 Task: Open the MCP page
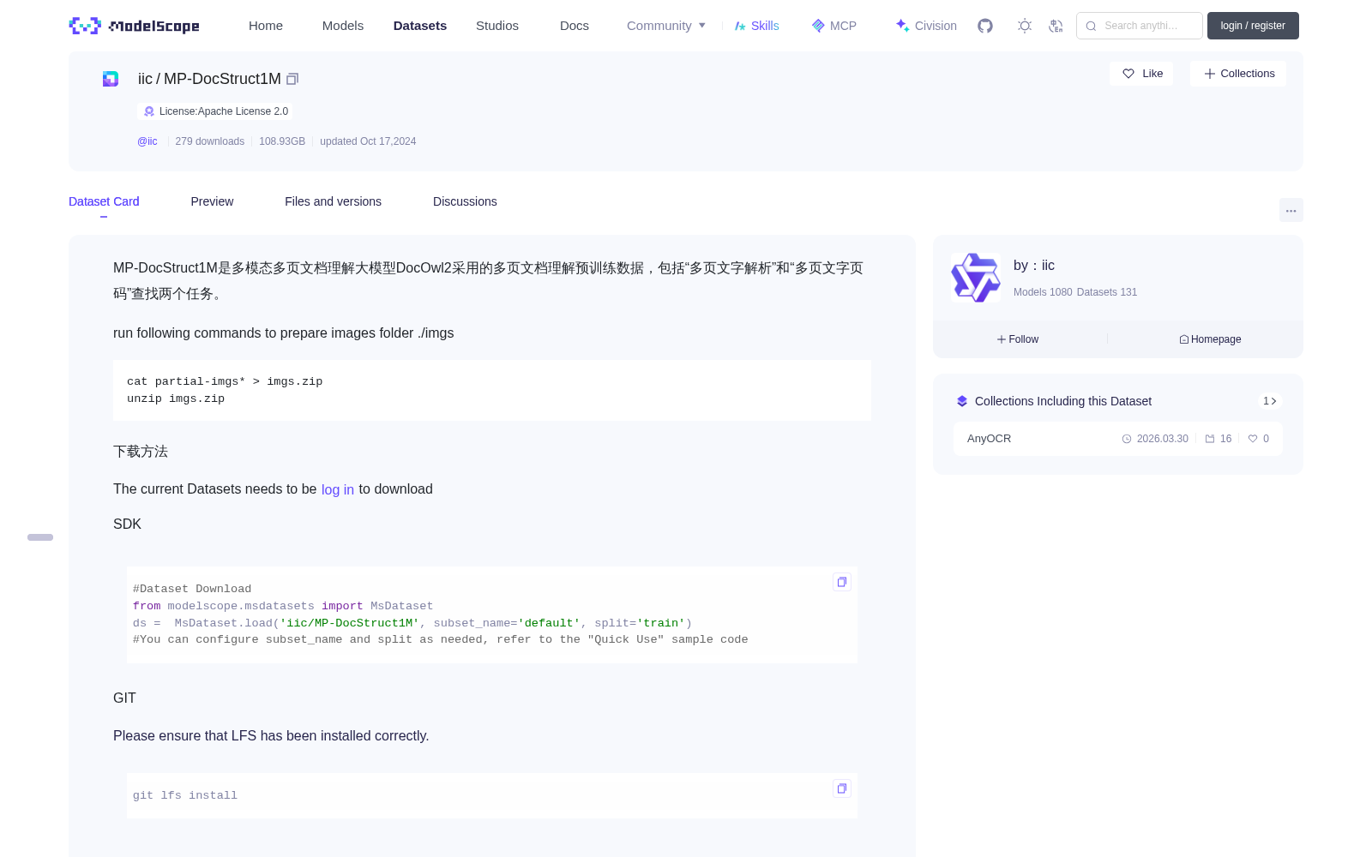coord(834,26)
